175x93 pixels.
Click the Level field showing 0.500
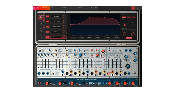point(81,38)
